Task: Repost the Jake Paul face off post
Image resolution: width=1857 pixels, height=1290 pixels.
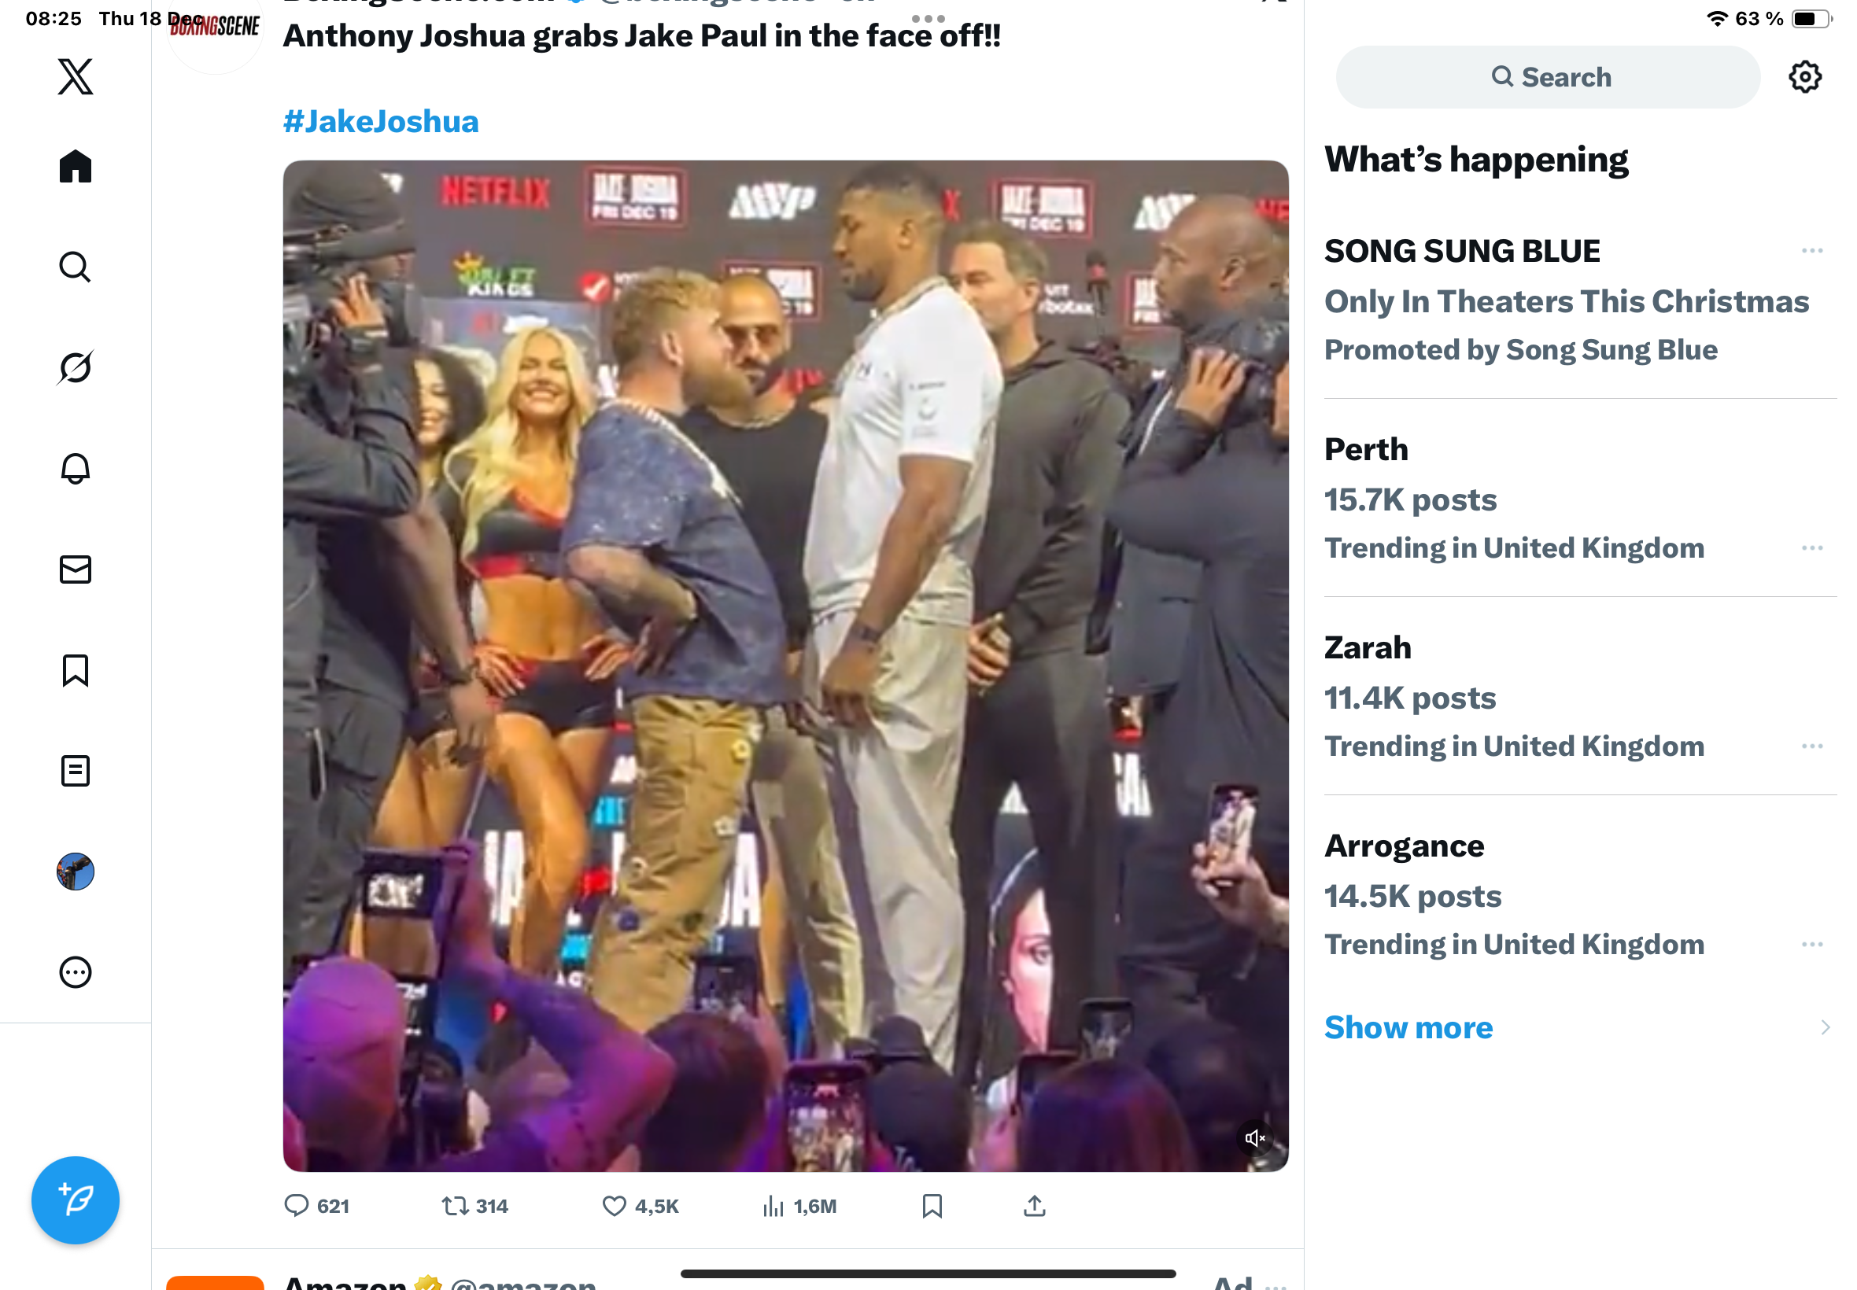Action: (x=455, y=1206)
